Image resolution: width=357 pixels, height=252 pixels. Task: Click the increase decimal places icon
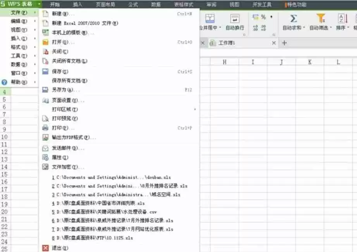[x=255, y=28]
